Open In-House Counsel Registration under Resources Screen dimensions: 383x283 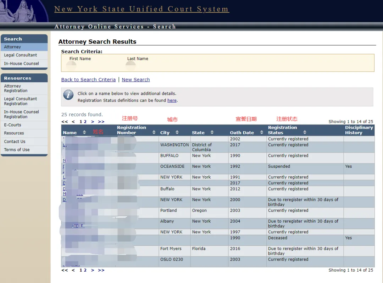(x=24, y=114)
